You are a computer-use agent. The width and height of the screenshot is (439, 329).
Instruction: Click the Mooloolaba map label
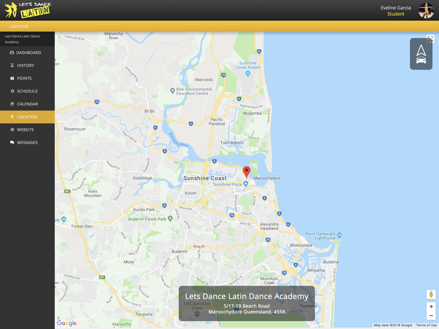pyautogui.click(x=301, y=245)
